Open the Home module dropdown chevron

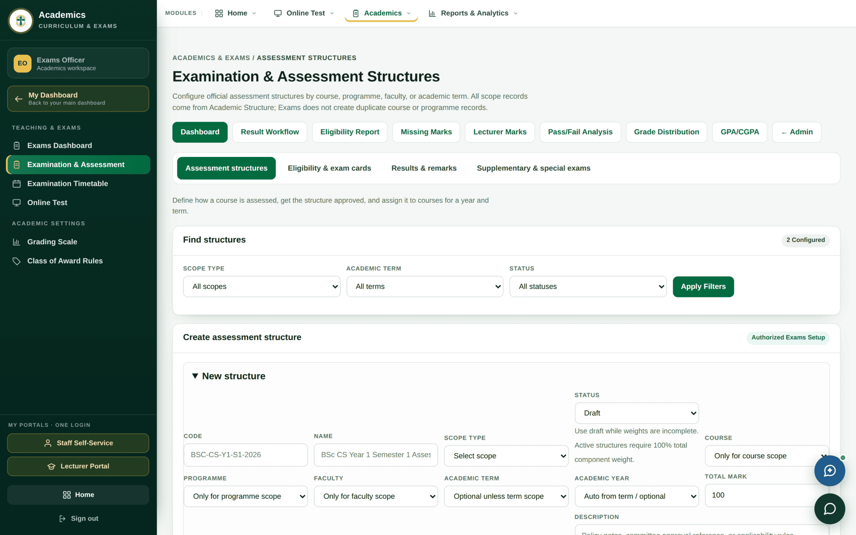(254, 13)
